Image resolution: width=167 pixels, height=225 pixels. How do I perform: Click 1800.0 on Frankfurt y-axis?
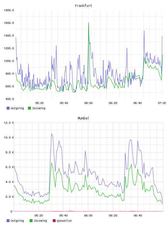9,10
